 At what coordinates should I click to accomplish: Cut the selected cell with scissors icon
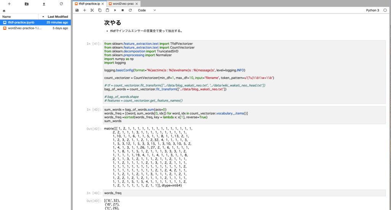(x=92, y=10)
